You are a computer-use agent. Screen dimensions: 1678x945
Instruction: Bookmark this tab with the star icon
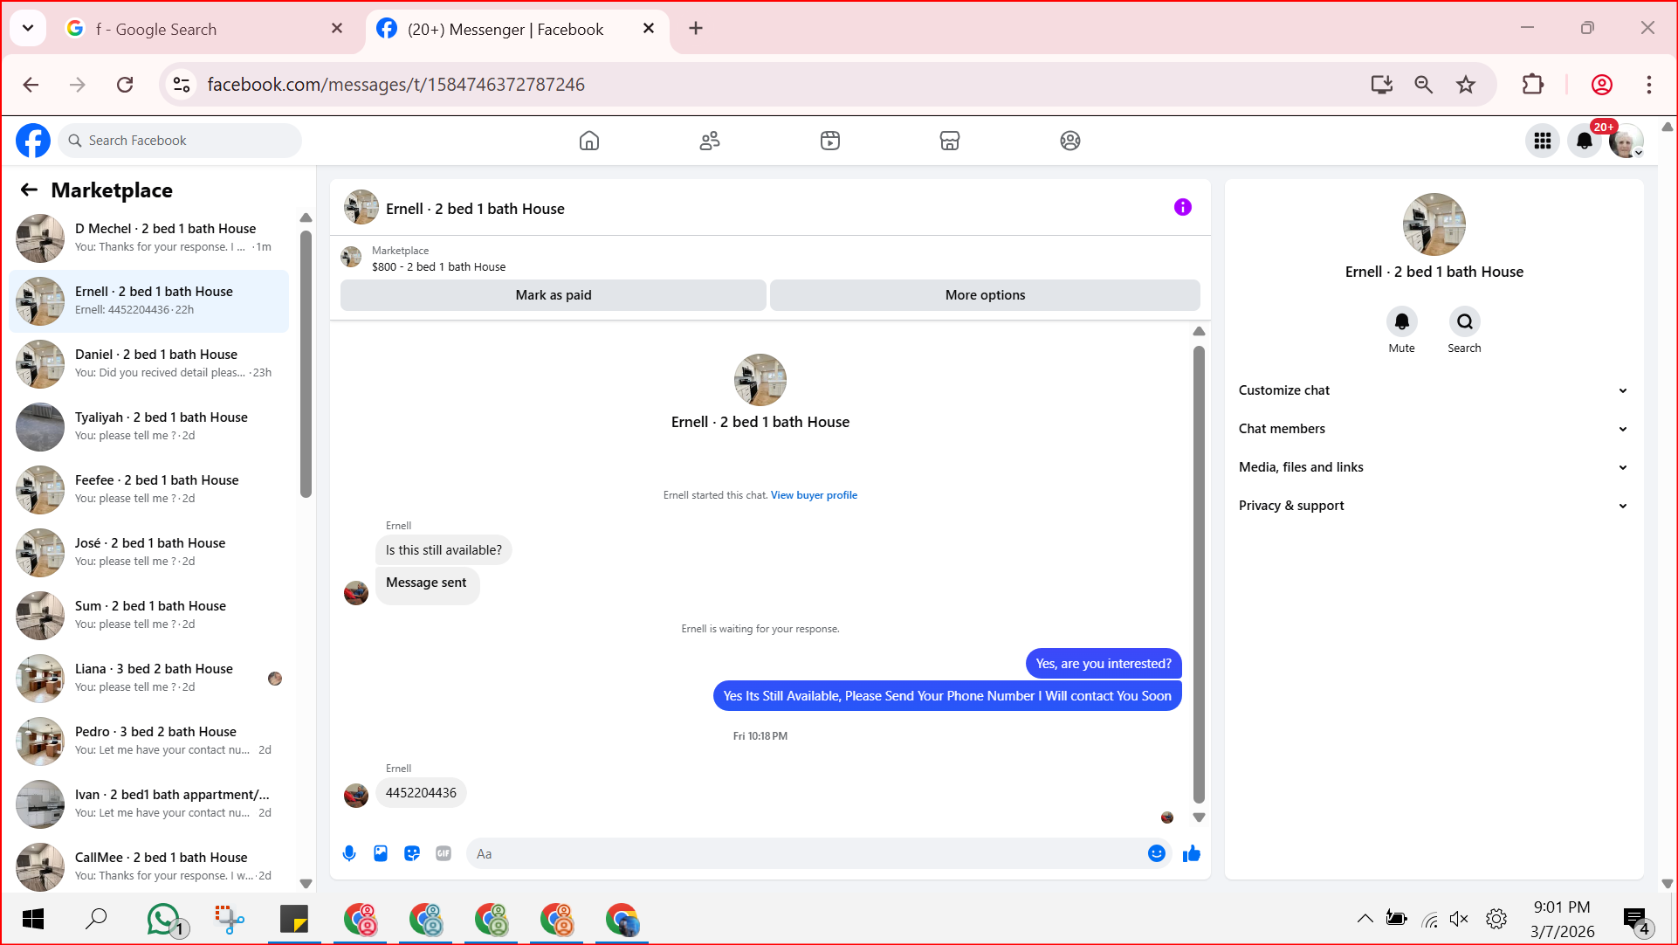tap(1466, 85)
